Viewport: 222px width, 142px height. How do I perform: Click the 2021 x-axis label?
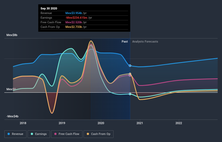pos(140,123)
